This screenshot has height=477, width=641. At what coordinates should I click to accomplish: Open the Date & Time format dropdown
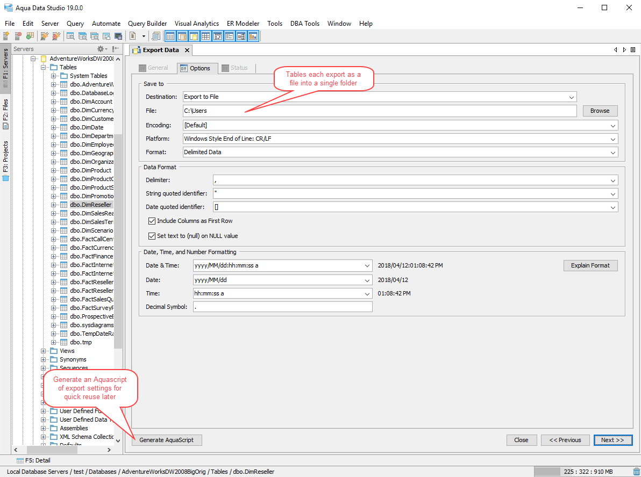pyautogui.click(x=367, y=265)
